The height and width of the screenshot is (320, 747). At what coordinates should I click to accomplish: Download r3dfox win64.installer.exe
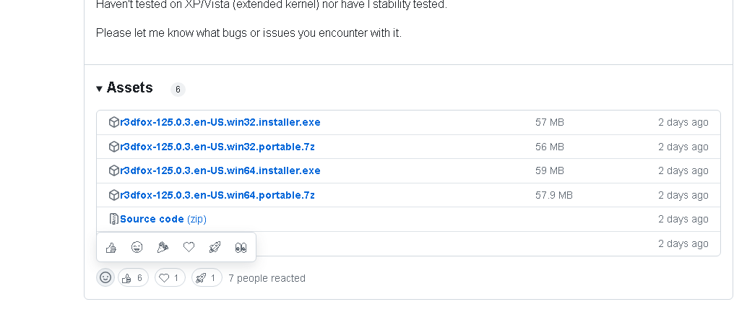point(220,170)
